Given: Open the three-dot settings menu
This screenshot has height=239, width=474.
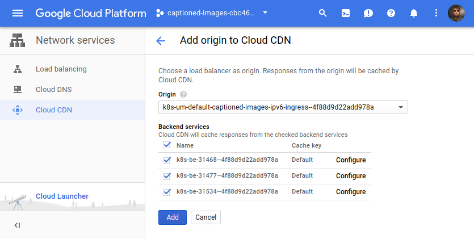Looking at the screenshot, I should coord(436,13).
